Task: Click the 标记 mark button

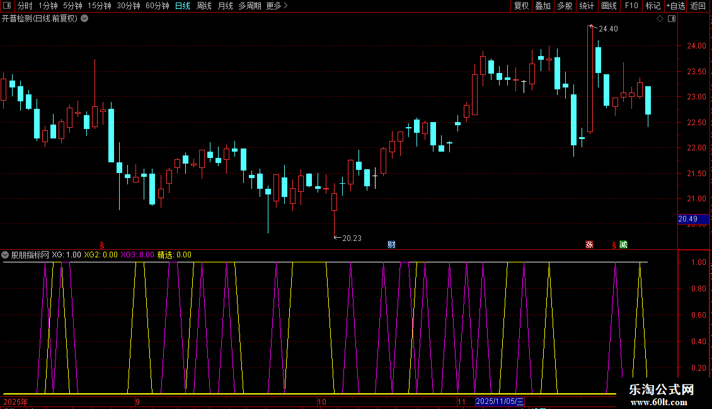Action: tap(653, 6)
